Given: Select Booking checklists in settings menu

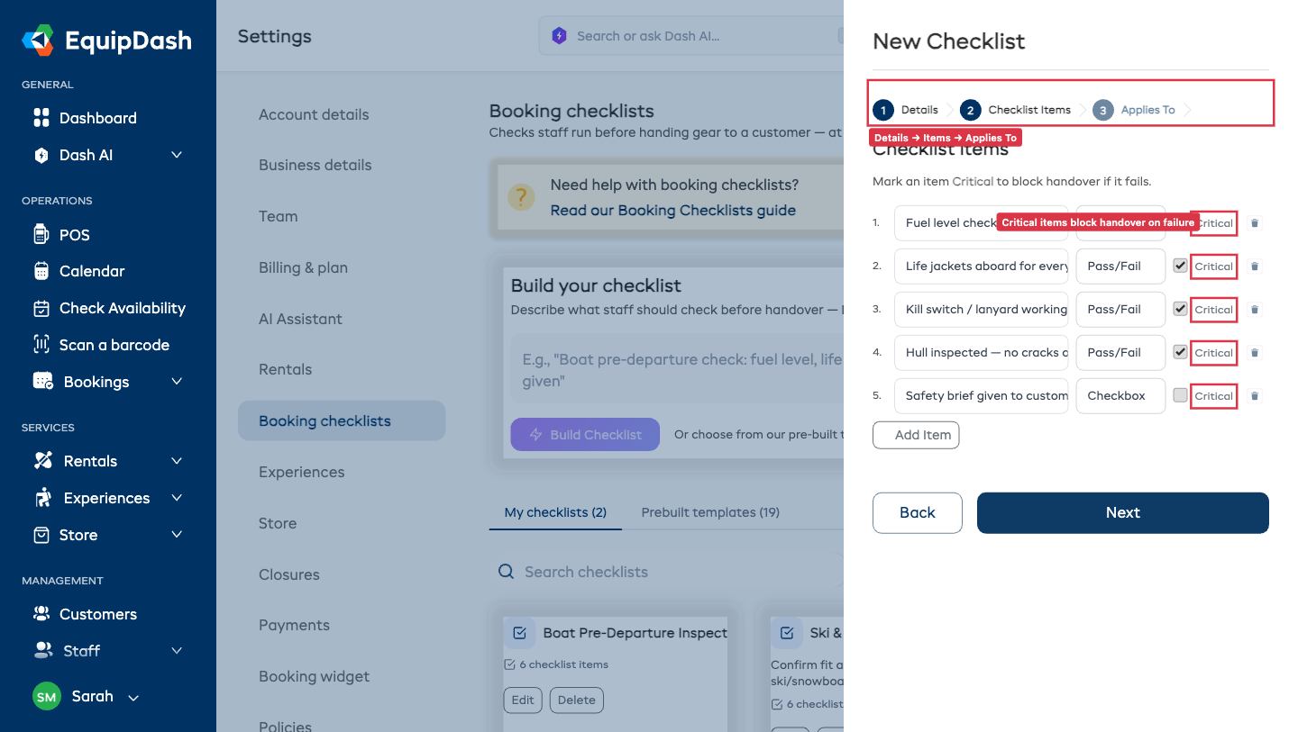Looking at the screenshot, I should (x=342, y=420).
